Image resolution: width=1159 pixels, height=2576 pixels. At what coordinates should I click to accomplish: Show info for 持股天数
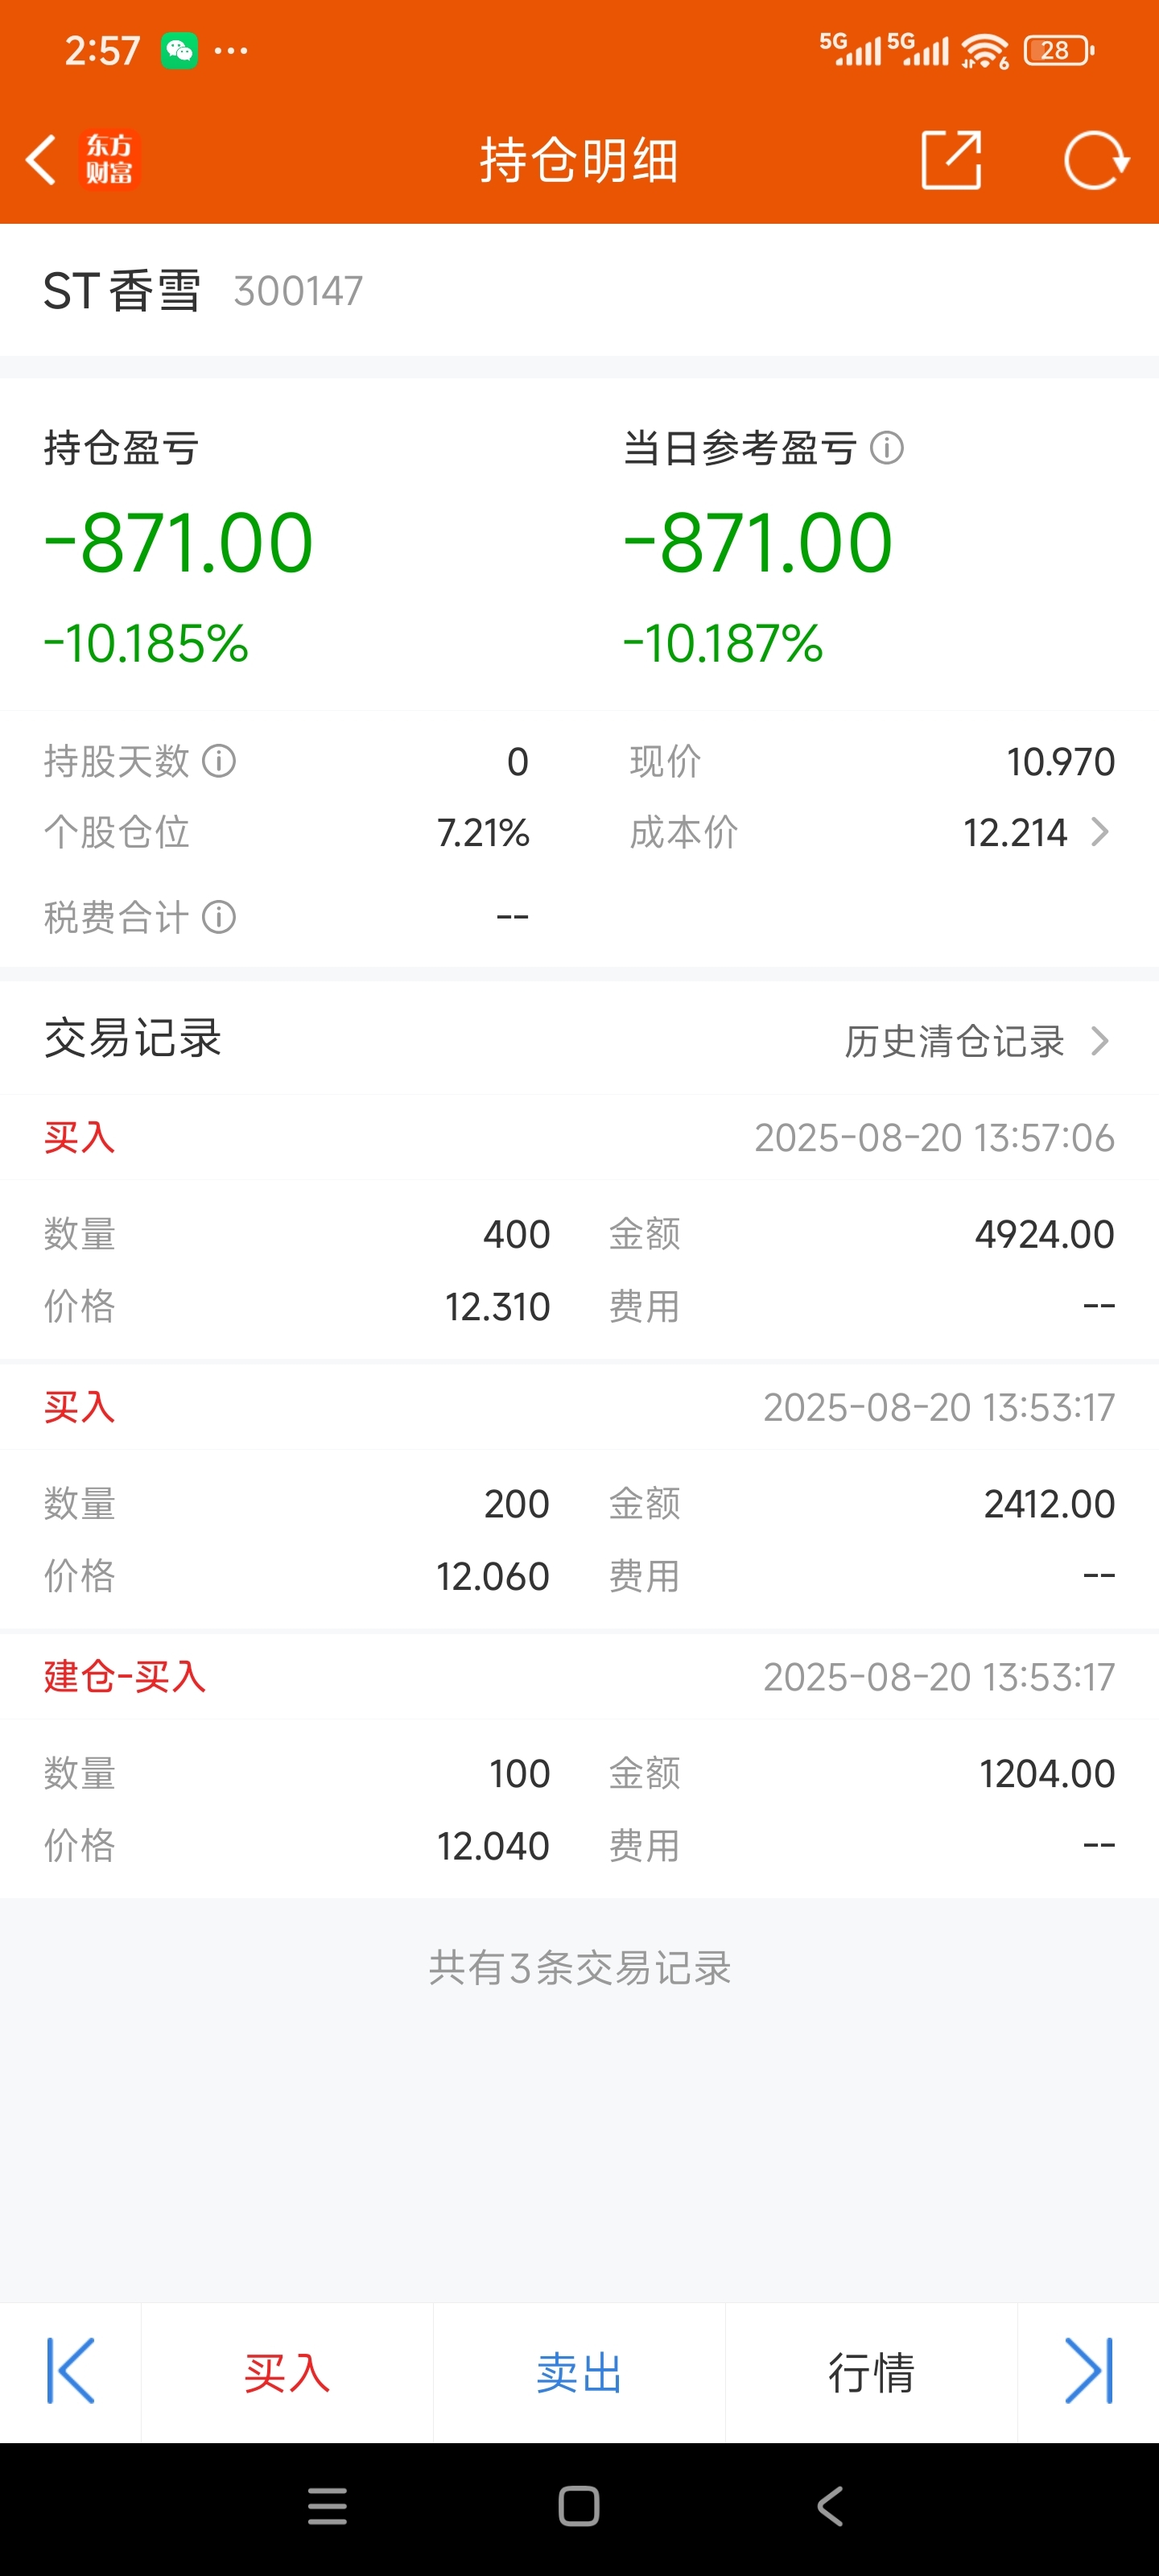[219, 761]
